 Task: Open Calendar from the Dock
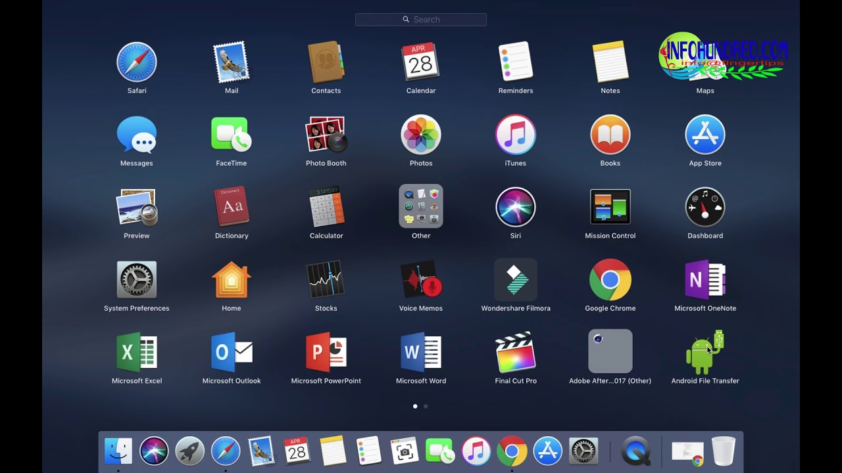(297, 451)
